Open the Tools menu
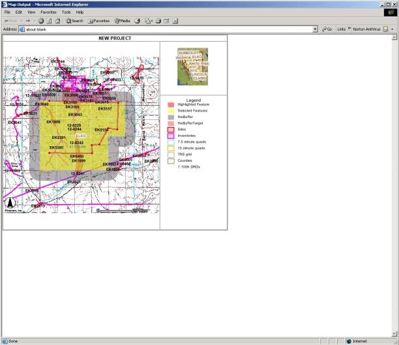 pyautogui.click(x=66, y=12)
